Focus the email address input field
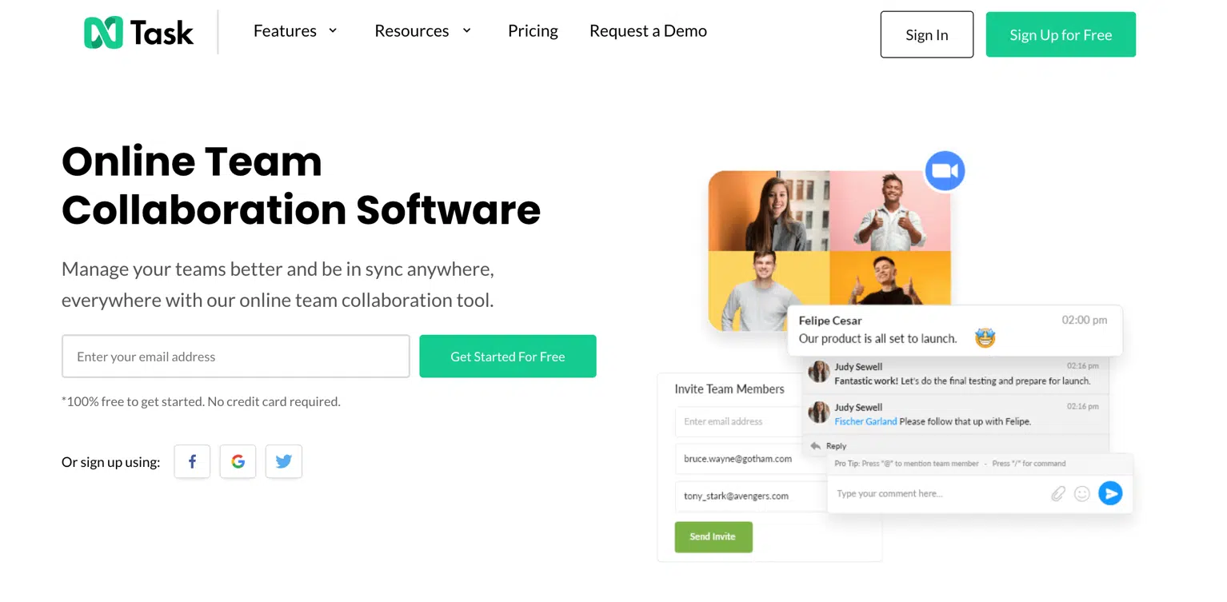Viewport: 1227px width, 602px height. tap(236, 357)
